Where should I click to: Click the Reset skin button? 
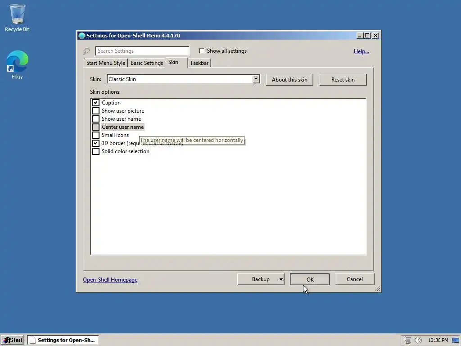tap(343, 80)
